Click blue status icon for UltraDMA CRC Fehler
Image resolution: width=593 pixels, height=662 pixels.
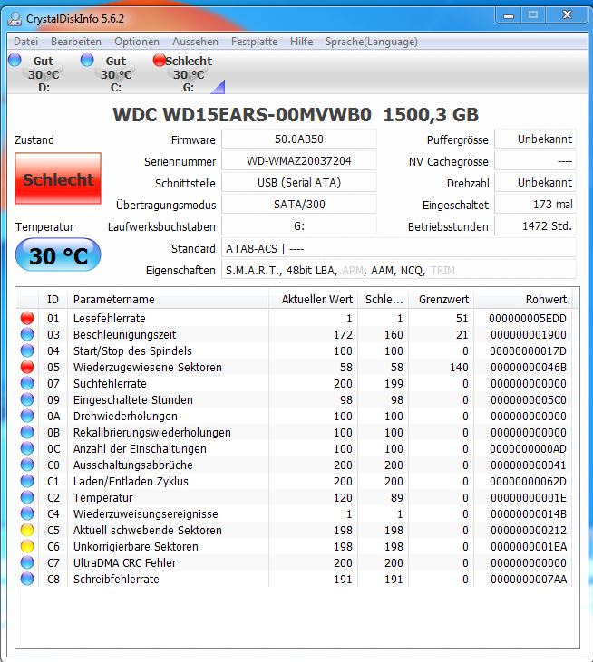(27, 562)
